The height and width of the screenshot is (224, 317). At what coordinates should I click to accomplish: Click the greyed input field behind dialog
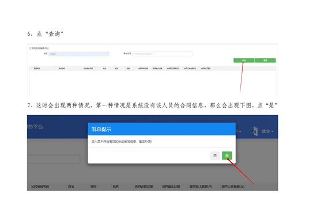[x=54, y=159]
